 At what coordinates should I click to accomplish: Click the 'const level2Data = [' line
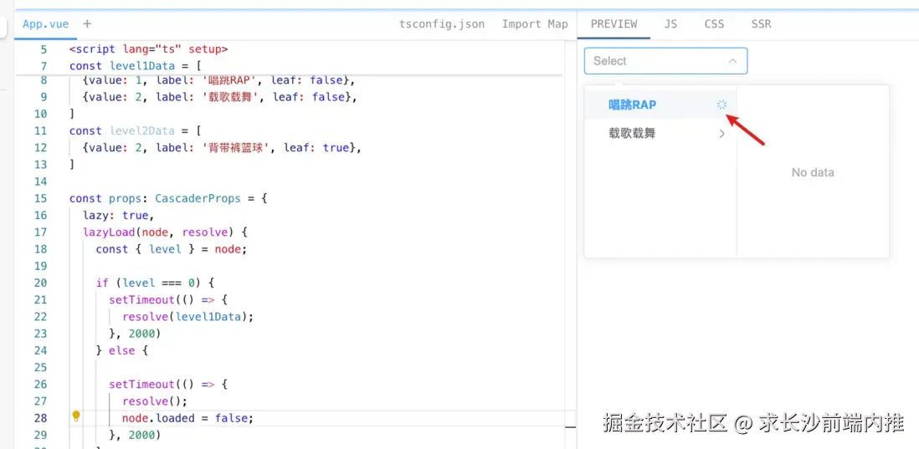(135, 130)
